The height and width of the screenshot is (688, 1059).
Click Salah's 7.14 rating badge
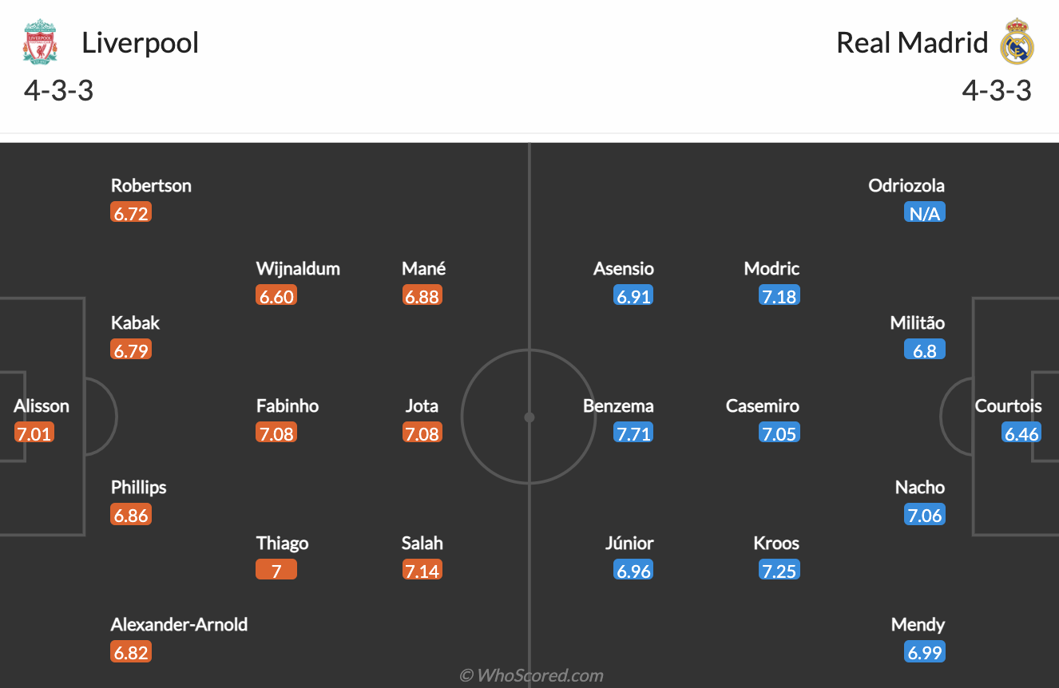422,571
